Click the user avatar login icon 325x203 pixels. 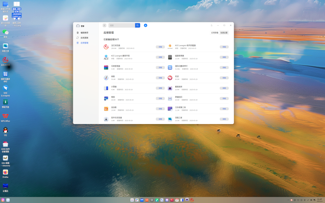click(x=78, y=26)
